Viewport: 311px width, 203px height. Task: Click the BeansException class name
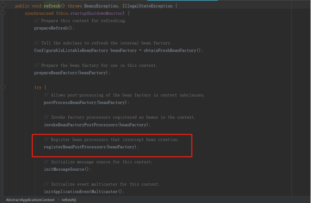click(x=101, y=6)
